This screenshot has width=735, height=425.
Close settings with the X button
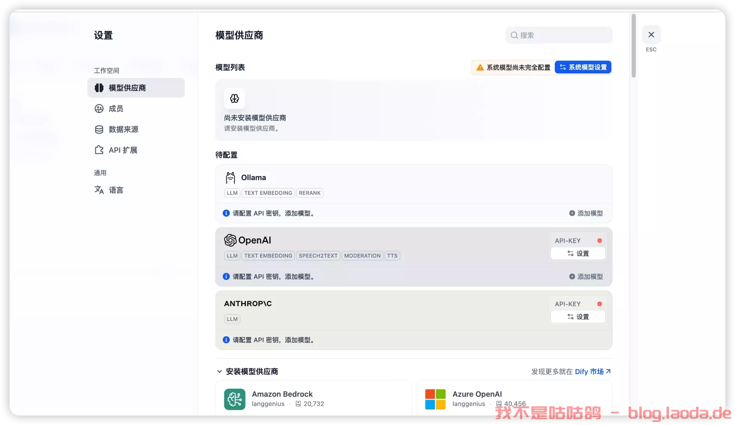click(x=651, y=35)
